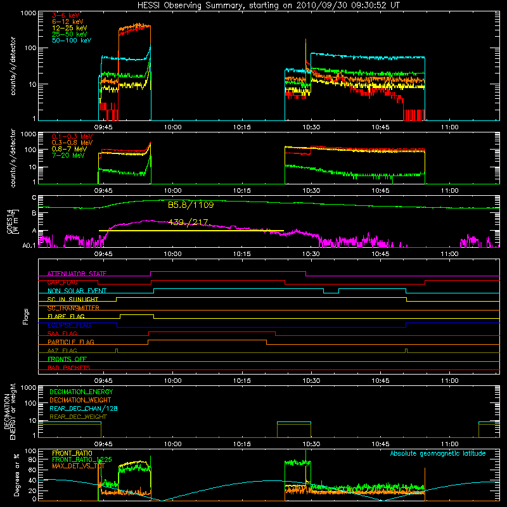Select the 25-50 keV legend label

(x=70, y=34)
